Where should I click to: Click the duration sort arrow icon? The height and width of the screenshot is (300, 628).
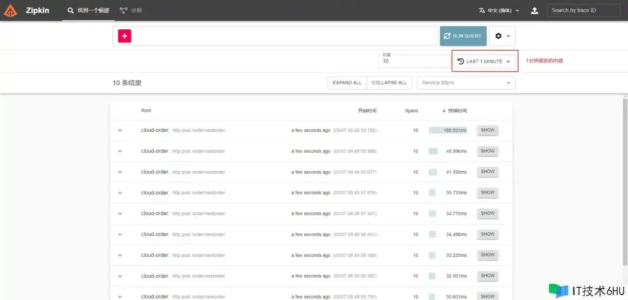coord(444,111)
